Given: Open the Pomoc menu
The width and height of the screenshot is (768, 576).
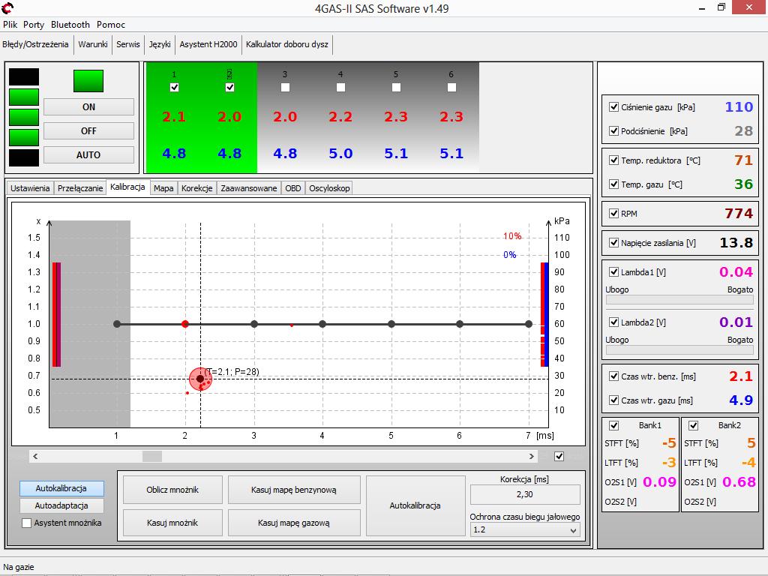Looking at the screenshot, I should coord(111,25).
